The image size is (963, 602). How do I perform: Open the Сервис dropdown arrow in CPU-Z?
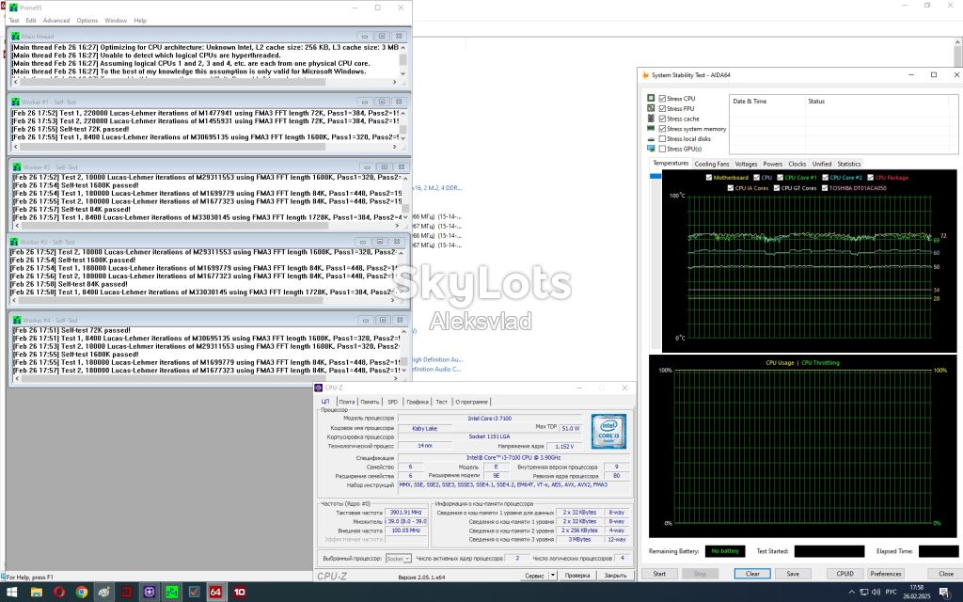coord(553,576)
